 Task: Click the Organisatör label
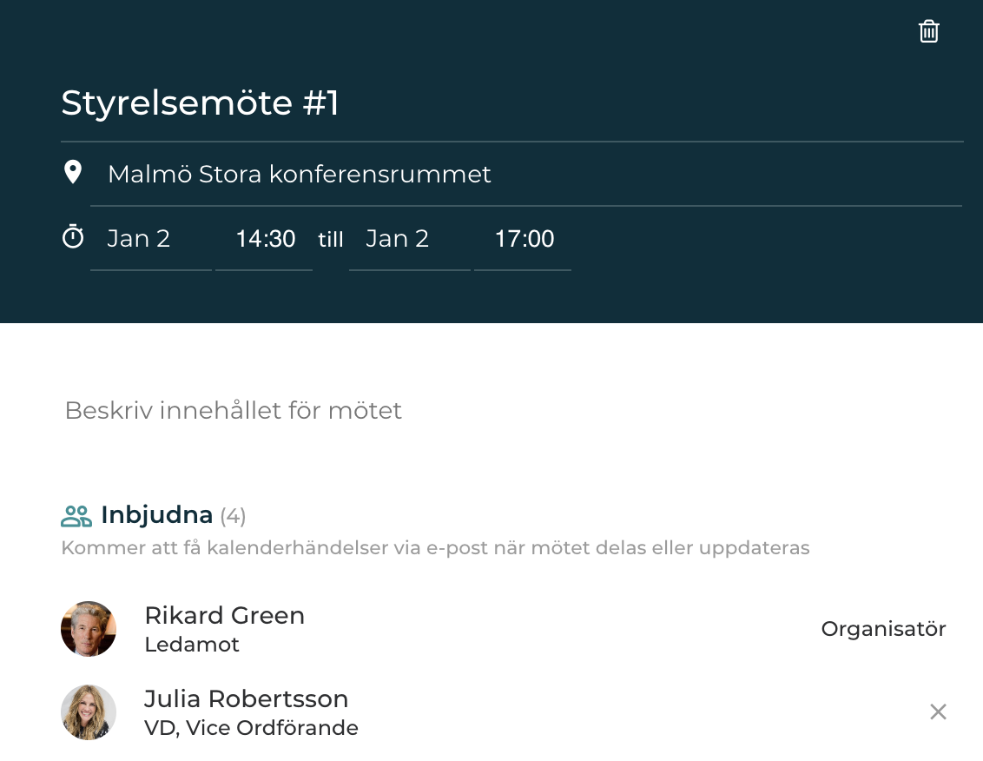(883, 629)
